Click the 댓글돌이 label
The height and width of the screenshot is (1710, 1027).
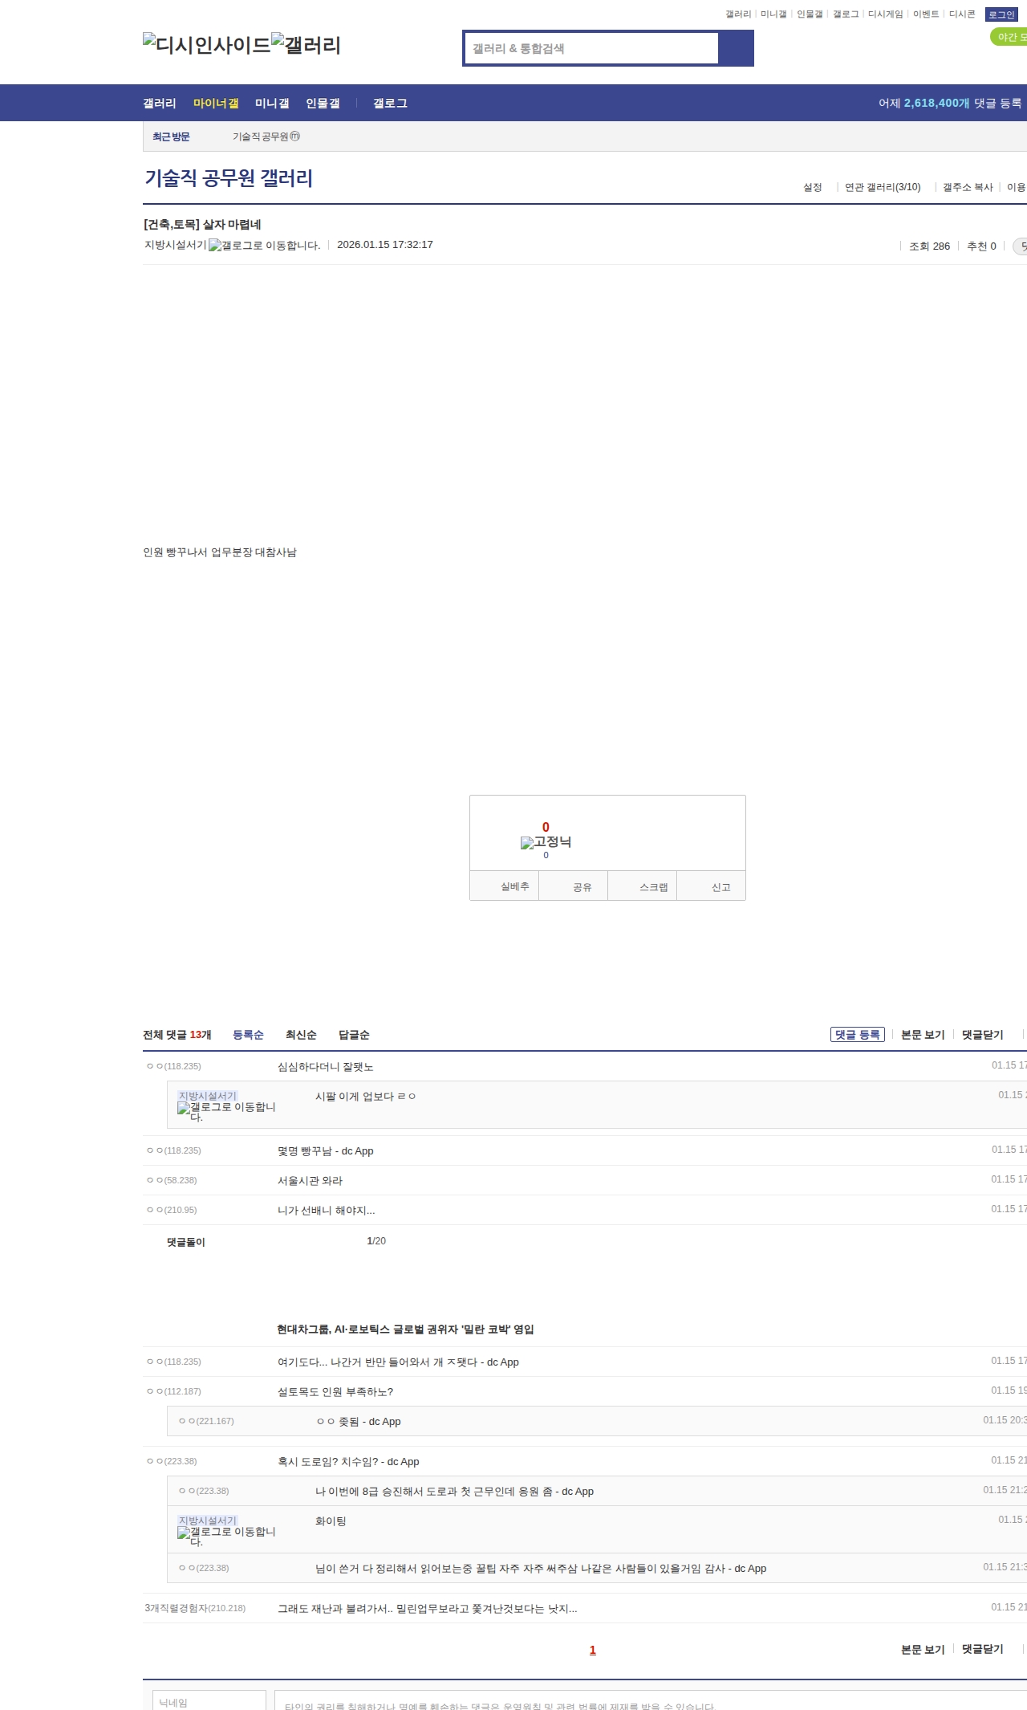186,1242
